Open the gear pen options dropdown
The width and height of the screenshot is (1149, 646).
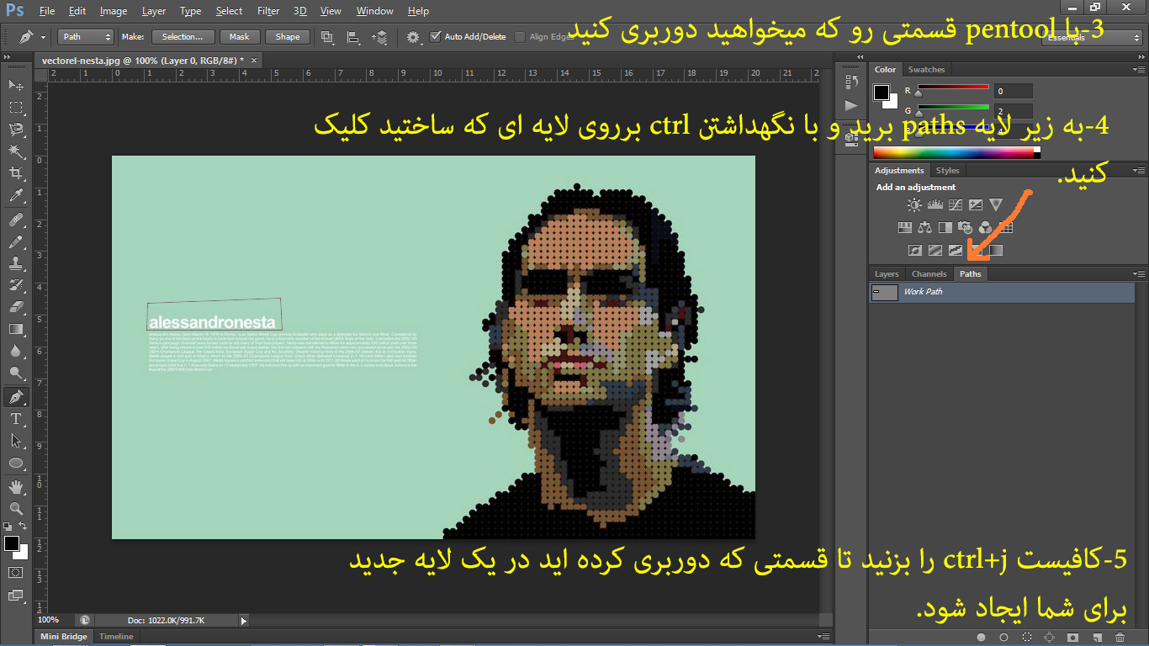click(413, 37)
